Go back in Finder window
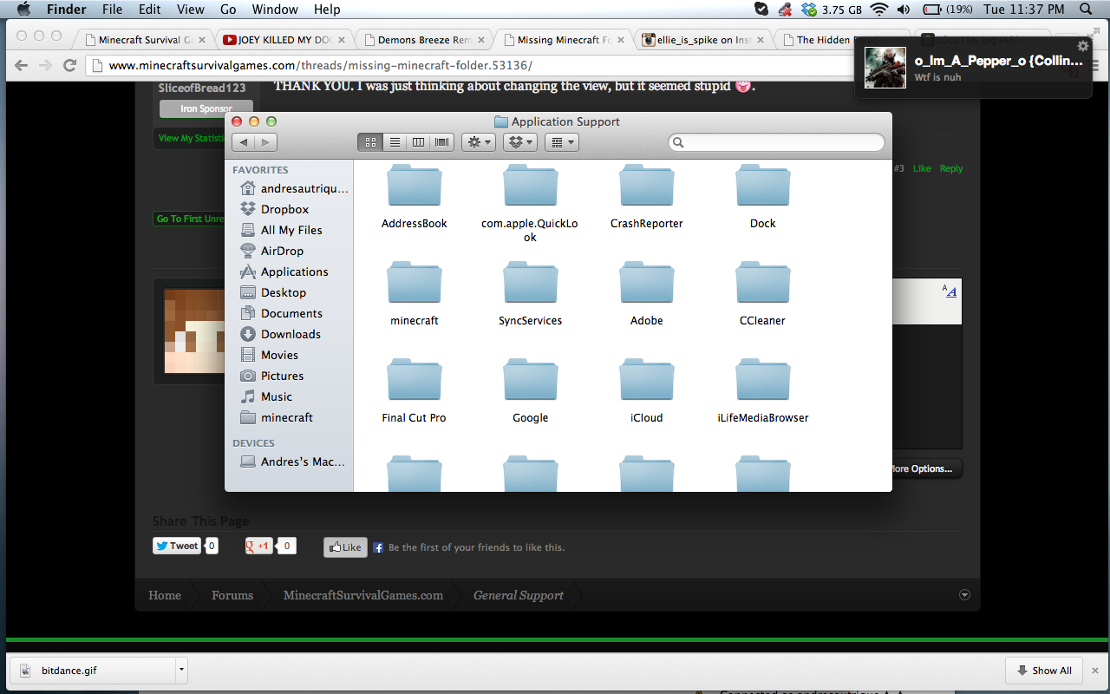This screenshot has width=1110, height=694. (x=243, y=142)
